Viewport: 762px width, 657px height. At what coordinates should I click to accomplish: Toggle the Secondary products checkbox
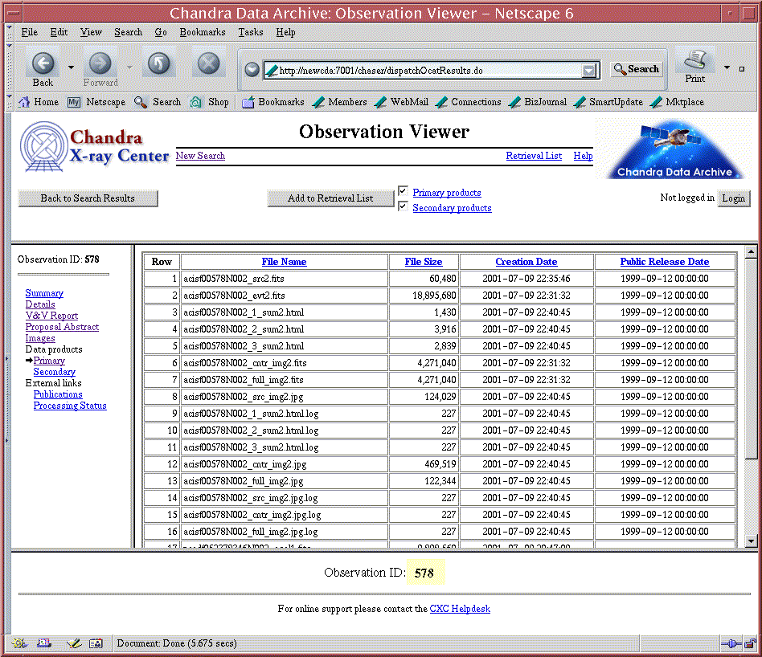[403, 207]
